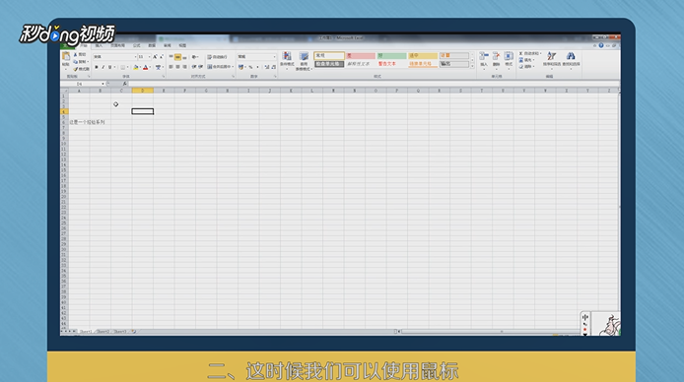
Task: Align cell text to the right
Action: pyautogui.click(x=184, y=67)
